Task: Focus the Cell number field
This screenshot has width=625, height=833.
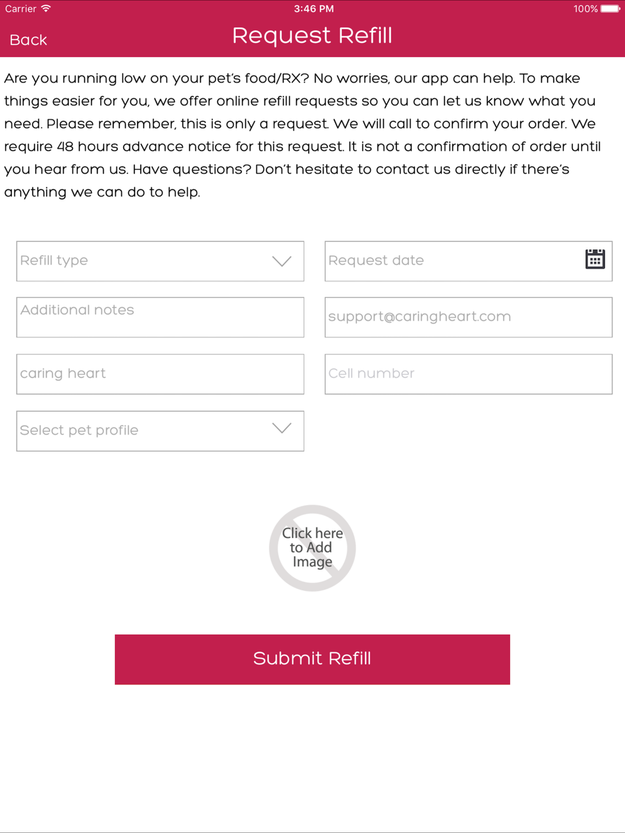Action: [x=468, y=374]
